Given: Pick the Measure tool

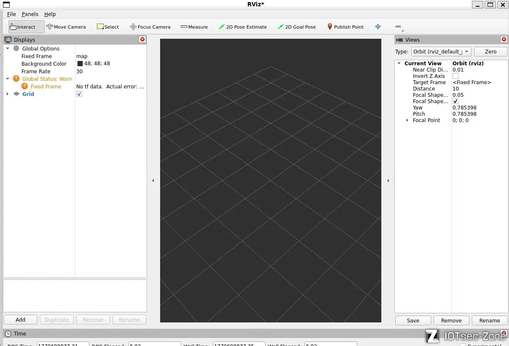Looking at the screenshot, I should 194,27.
